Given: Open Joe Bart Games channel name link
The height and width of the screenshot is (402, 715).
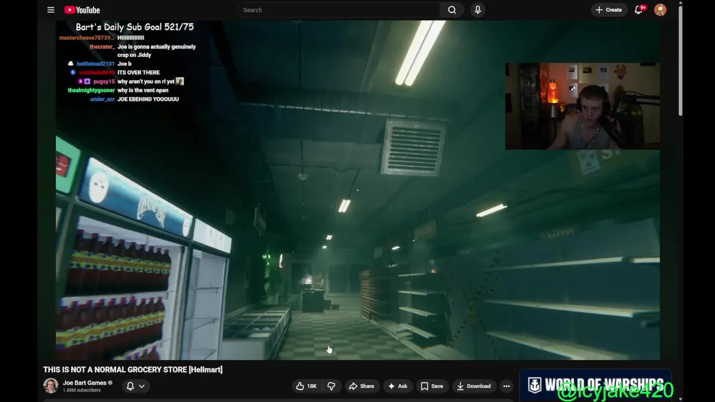Looking at the screenshot, I should pos(84,383).
